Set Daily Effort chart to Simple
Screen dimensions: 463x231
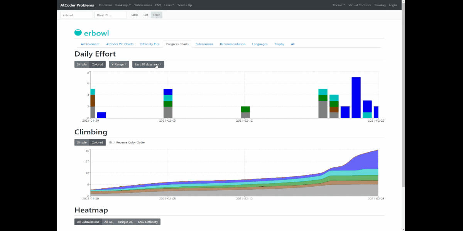tap(82, 64)
